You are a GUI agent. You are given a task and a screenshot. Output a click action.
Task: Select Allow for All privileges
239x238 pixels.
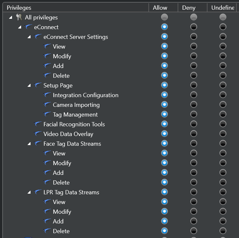click(x=165, y=17)
